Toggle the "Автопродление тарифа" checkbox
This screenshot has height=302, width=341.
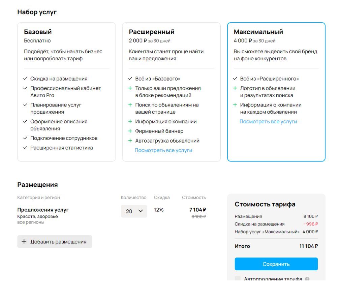pos(238,279)
